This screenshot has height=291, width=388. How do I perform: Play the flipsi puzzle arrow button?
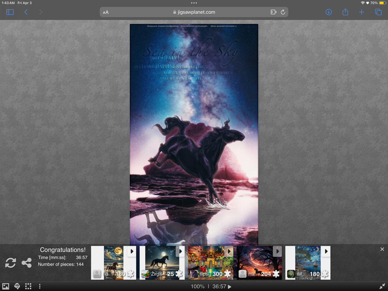click(x=229, y=251)
